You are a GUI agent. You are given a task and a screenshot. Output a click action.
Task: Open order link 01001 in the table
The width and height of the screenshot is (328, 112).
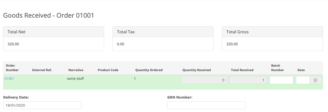pos(9,79)
